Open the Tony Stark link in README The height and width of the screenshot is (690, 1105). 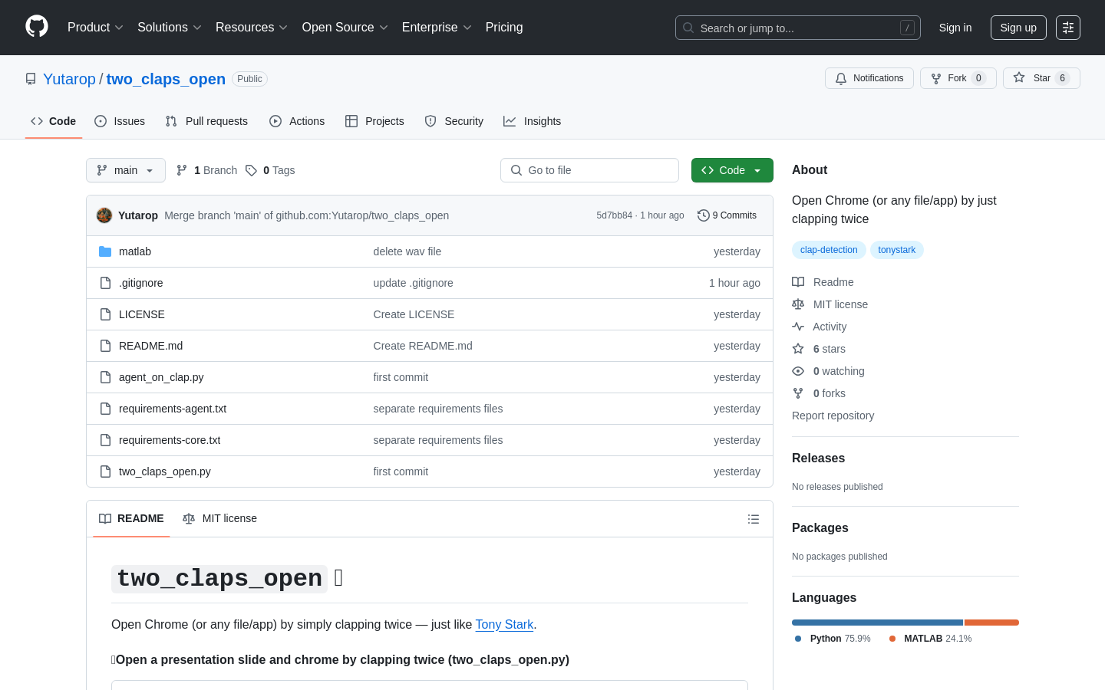coord(504,624)
